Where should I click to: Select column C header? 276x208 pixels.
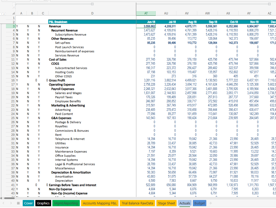43,13
